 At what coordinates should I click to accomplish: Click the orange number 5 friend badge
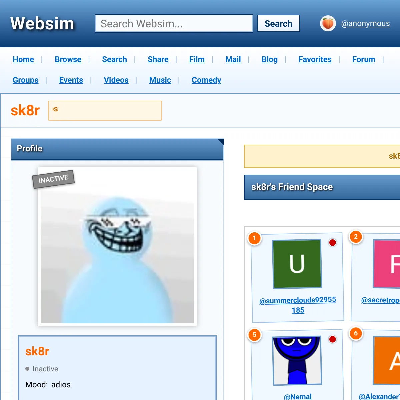tap(254, 335)
